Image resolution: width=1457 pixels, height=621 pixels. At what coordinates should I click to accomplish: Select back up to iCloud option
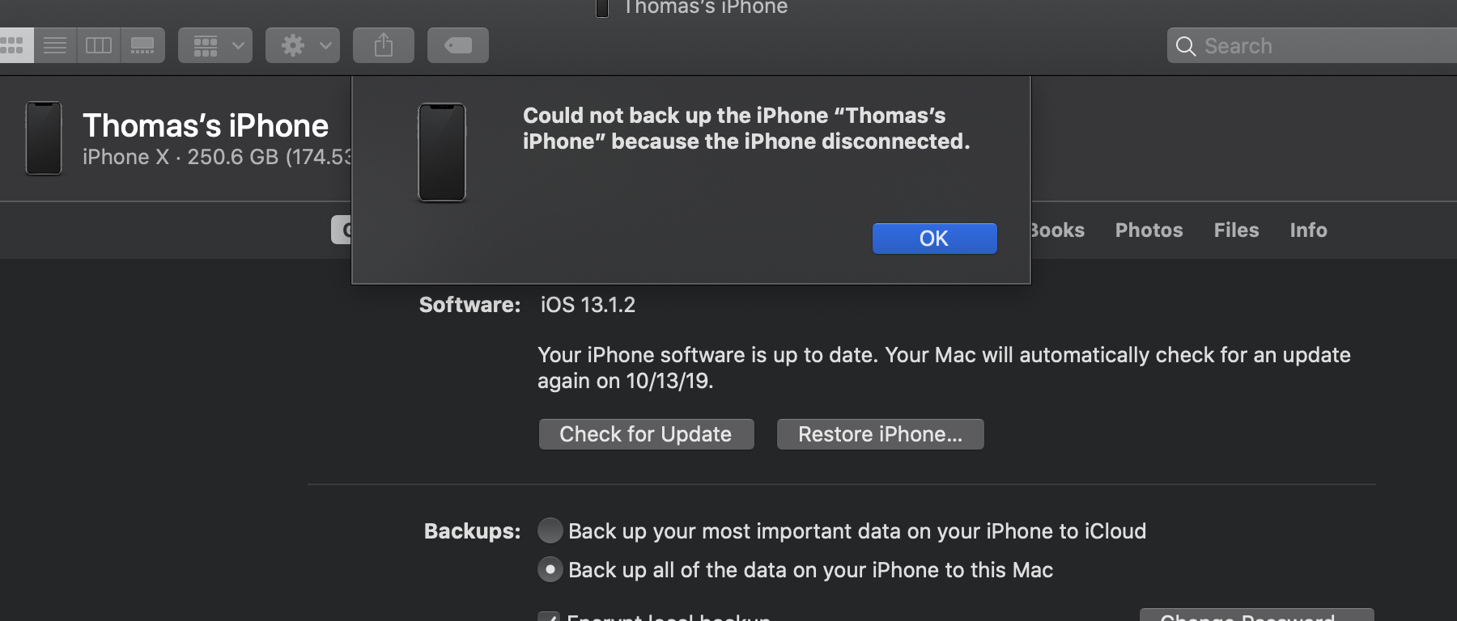click(550, 530)
